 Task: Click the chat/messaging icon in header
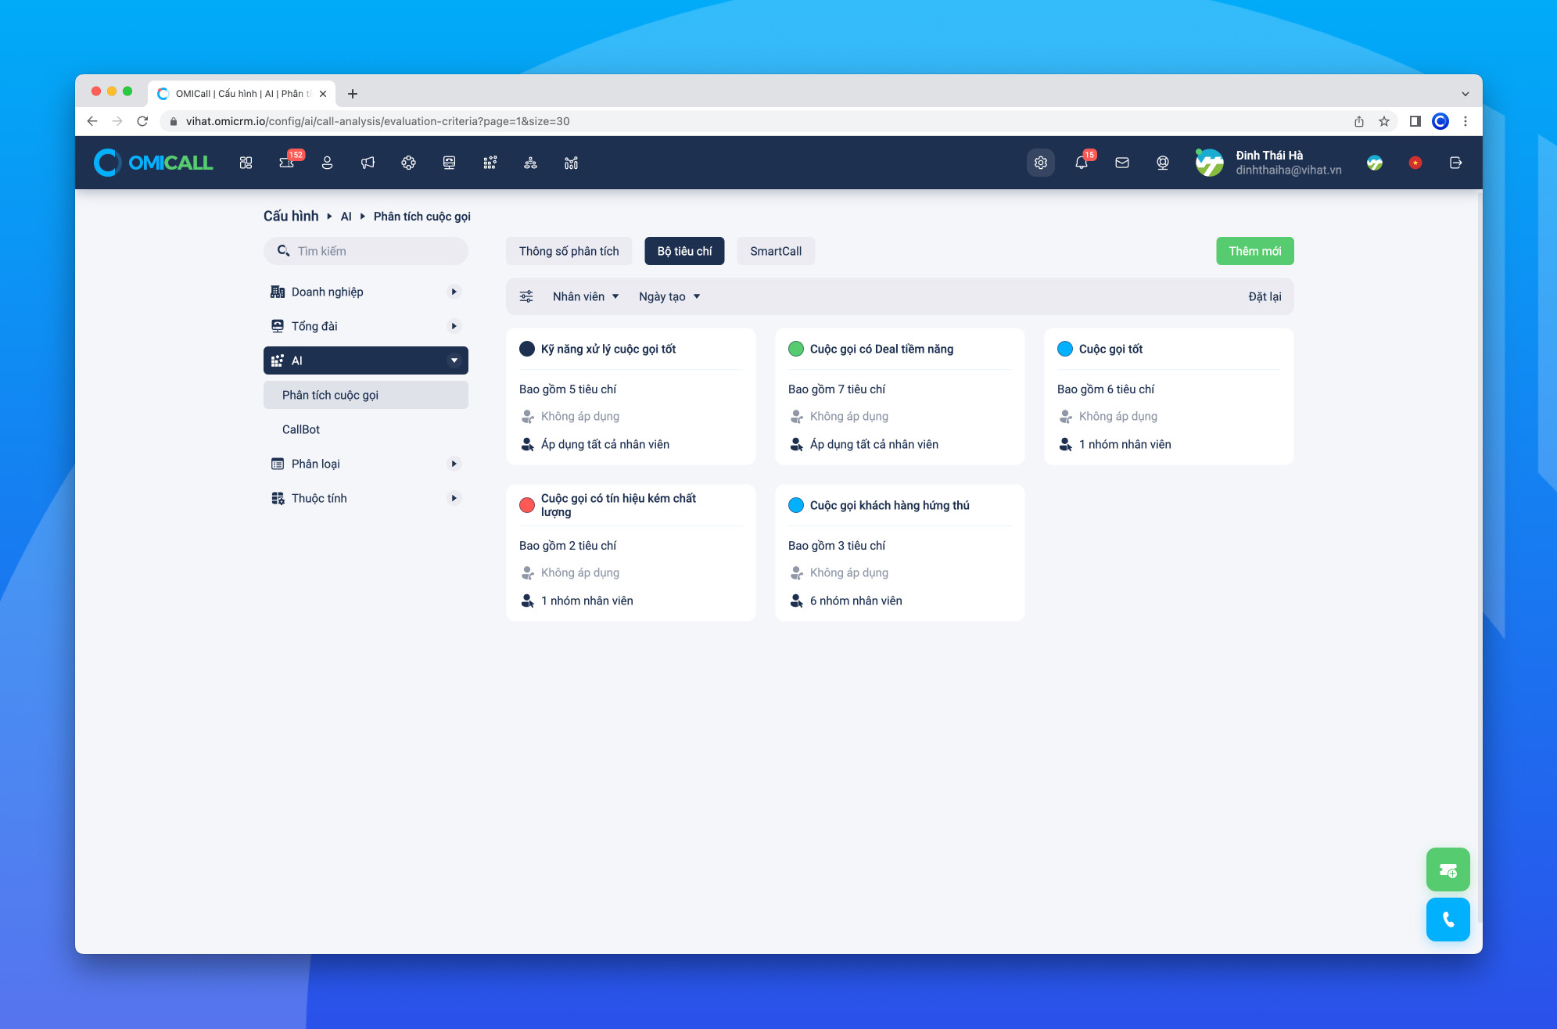tap(1122, 163)
